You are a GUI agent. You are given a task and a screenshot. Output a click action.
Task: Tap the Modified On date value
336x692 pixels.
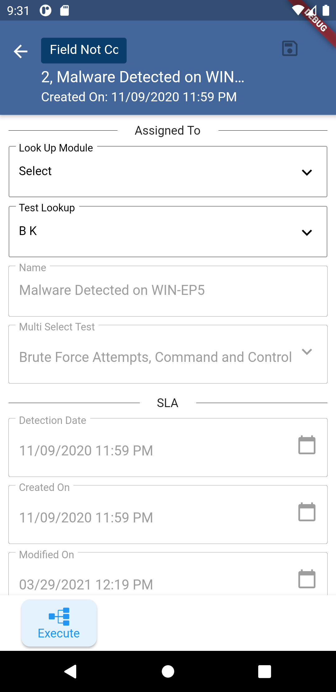tap(86, 584)
